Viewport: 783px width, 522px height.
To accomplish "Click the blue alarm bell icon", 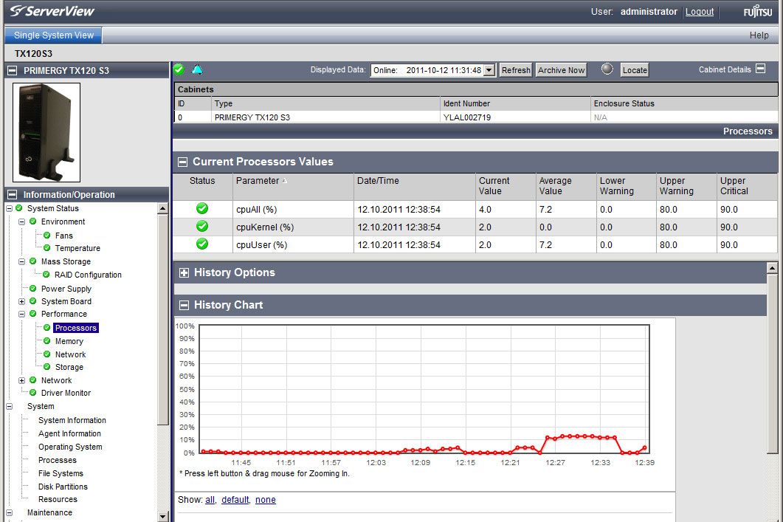I will coord(197,69).
